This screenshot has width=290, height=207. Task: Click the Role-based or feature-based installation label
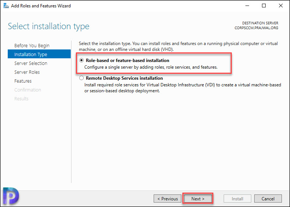127,61
